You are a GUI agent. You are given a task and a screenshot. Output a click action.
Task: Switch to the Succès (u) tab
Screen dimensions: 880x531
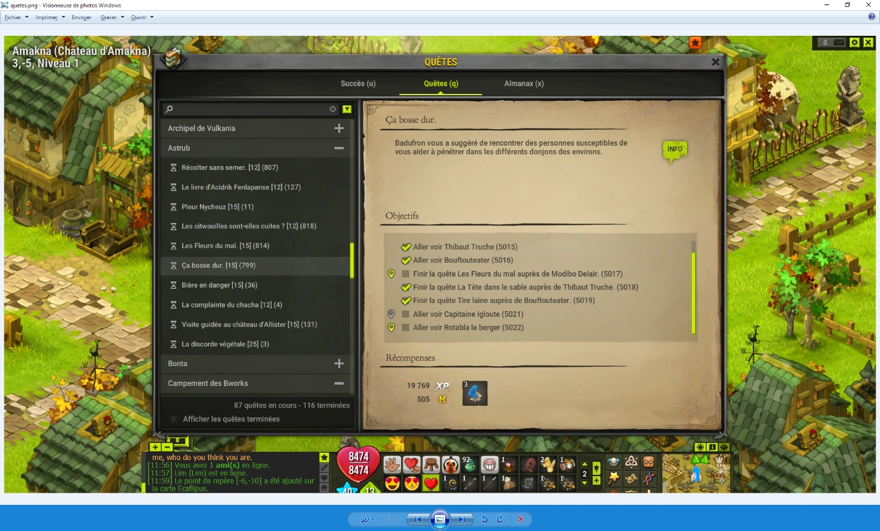pos(358,84)
